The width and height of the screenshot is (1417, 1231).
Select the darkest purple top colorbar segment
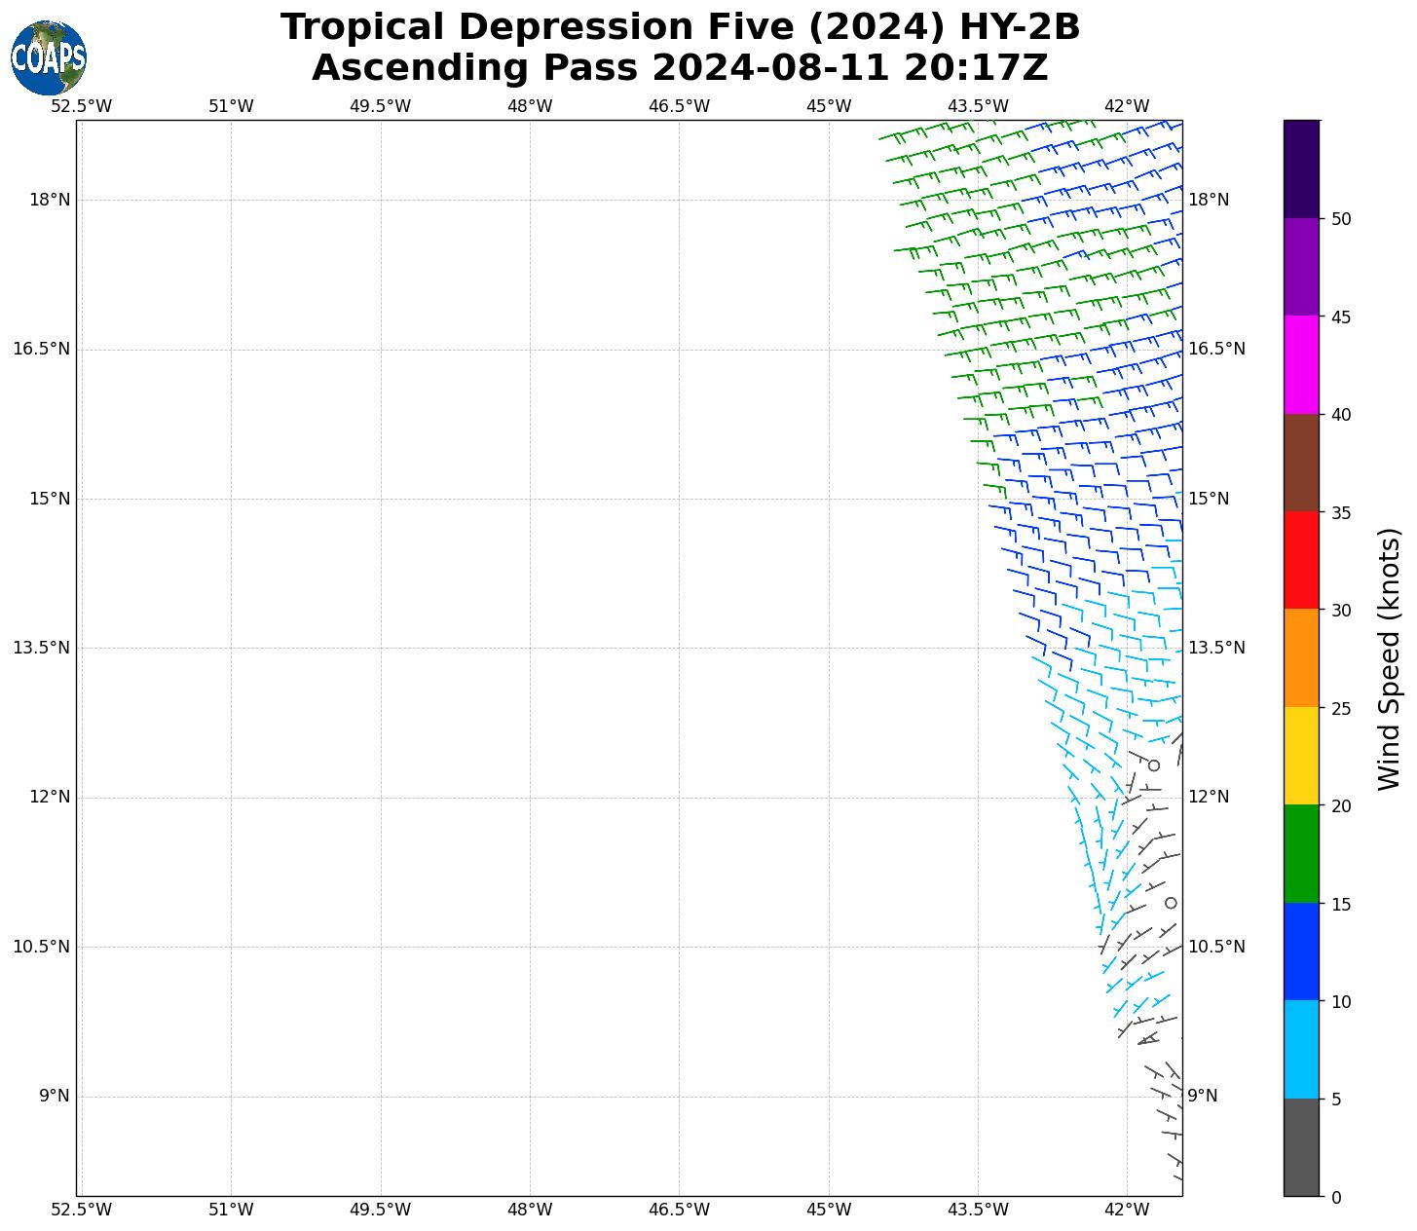(x=1301, y=168)
